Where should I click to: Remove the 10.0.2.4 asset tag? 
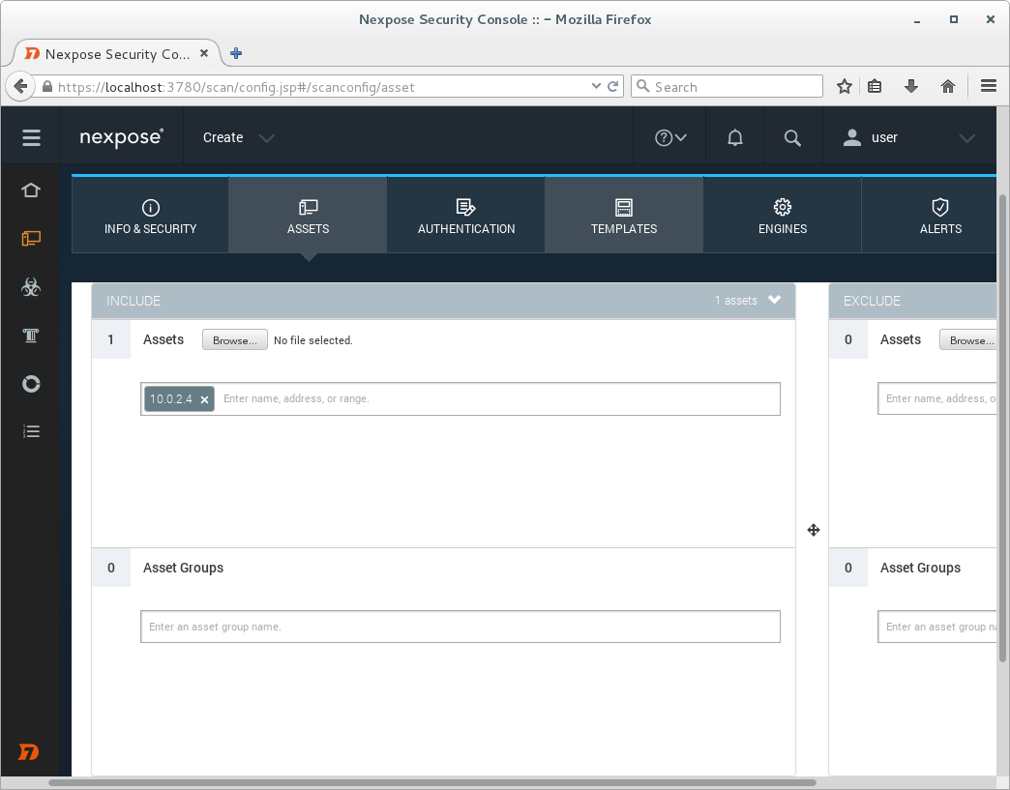(x=204, y=399)
